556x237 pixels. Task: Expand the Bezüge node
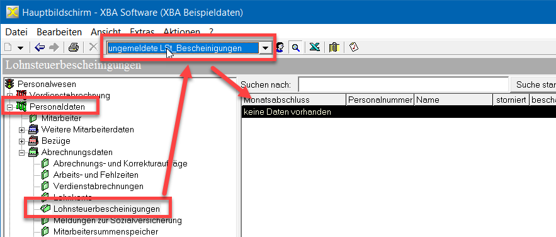(x=22, y=141)
